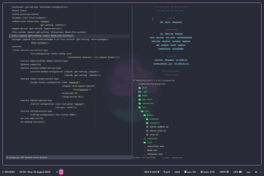Viewport: 264px width, 176px height.
Task: Click the hyprland droplet icon in Dired
Action: pos(145,138)
